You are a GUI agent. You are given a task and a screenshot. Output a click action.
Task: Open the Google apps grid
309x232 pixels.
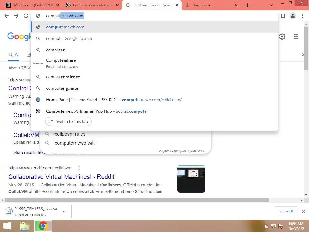[296, 37]
